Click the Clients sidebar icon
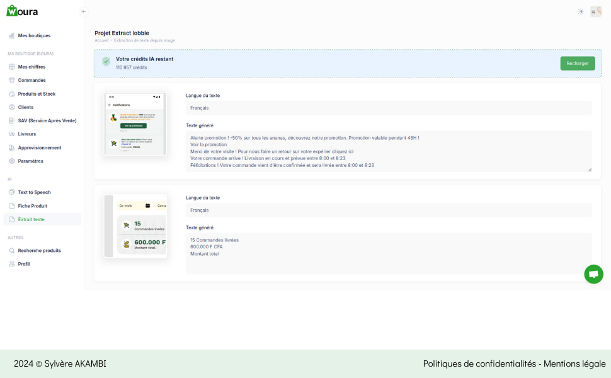Screen dimensions: 611x378 point(12,107)
